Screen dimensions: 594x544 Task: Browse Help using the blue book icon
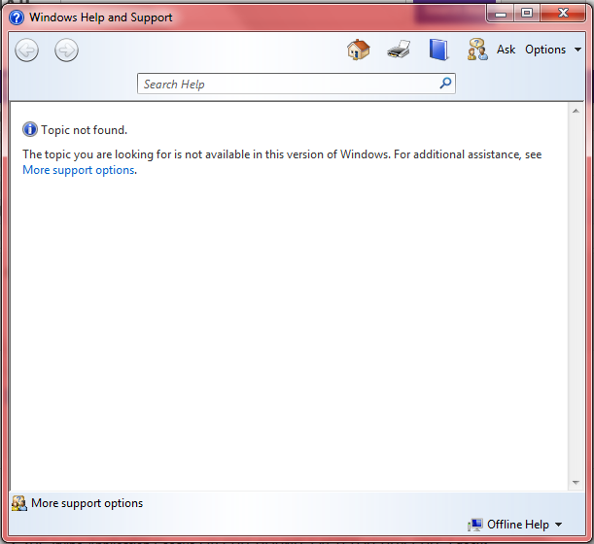click(x=438, y=50)
